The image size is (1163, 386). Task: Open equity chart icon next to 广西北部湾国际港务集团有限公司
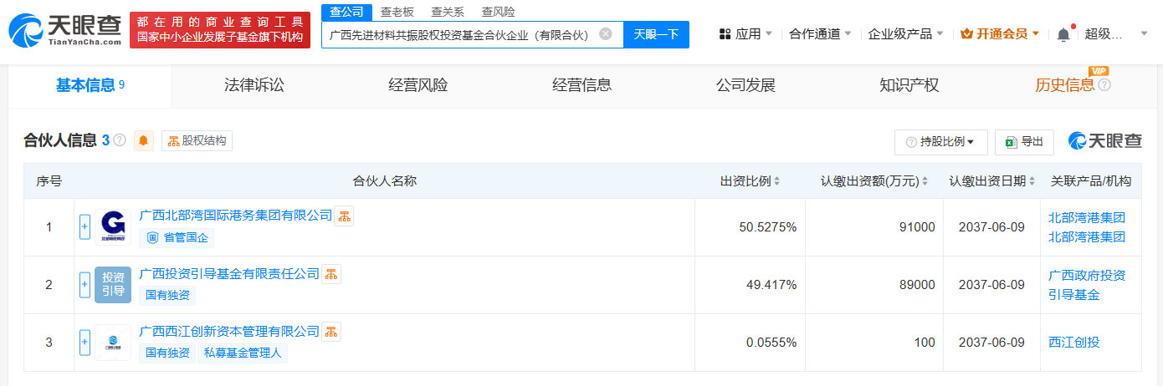(x=344, y=216)
